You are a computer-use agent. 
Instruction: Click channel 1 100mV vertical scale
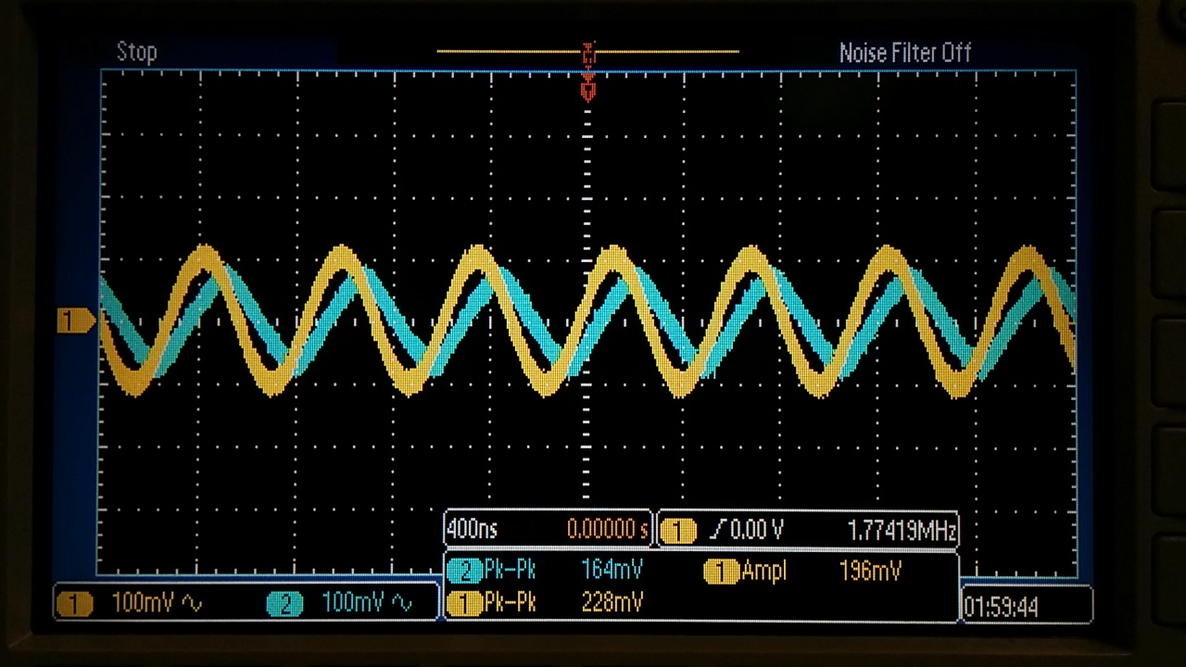click(145, 604)
